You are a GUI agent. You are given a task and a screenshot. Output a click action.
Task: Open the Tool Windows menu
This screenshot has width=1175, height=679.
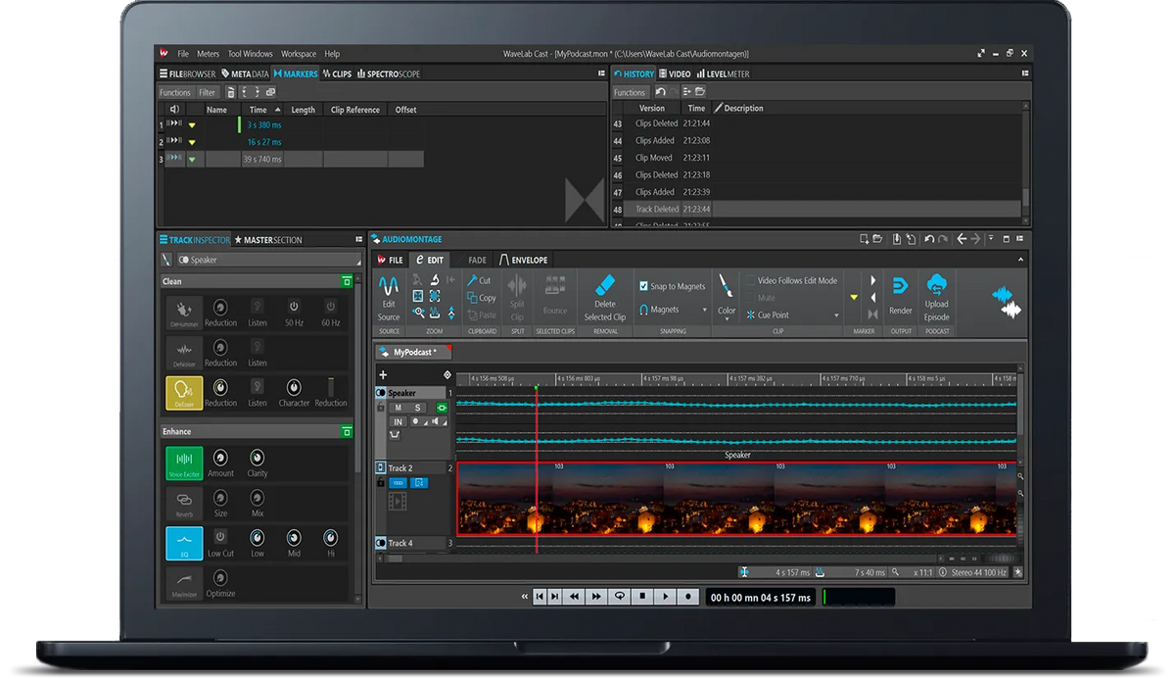pos(251,54)
